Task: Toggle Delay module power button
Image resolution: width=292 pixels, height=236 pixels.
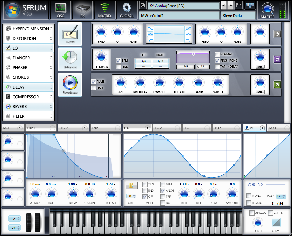Action: tap(277, 59)
